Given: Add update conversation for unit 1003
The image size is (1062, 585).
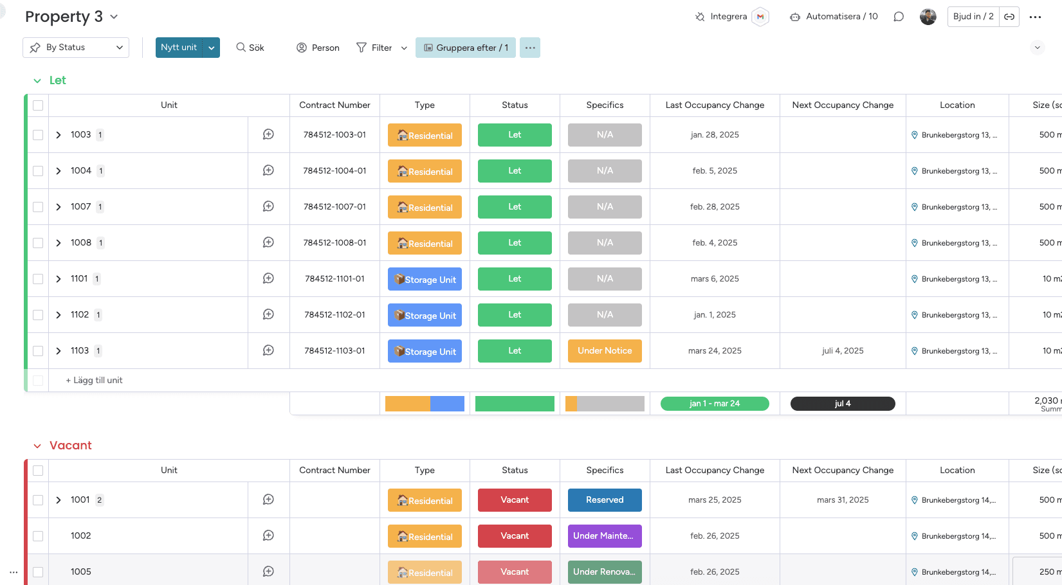Looking at the screenshot, I should pos(269,134).
